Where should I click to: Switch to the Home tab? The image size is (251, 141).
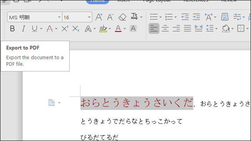[x=98, y=1]
